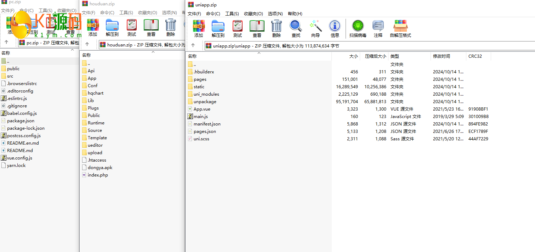The height and width of the screenshot is (252, 535).
Task: Open the 收藏夹(O) menu in houduan.zip window
Action: (147, 13)
